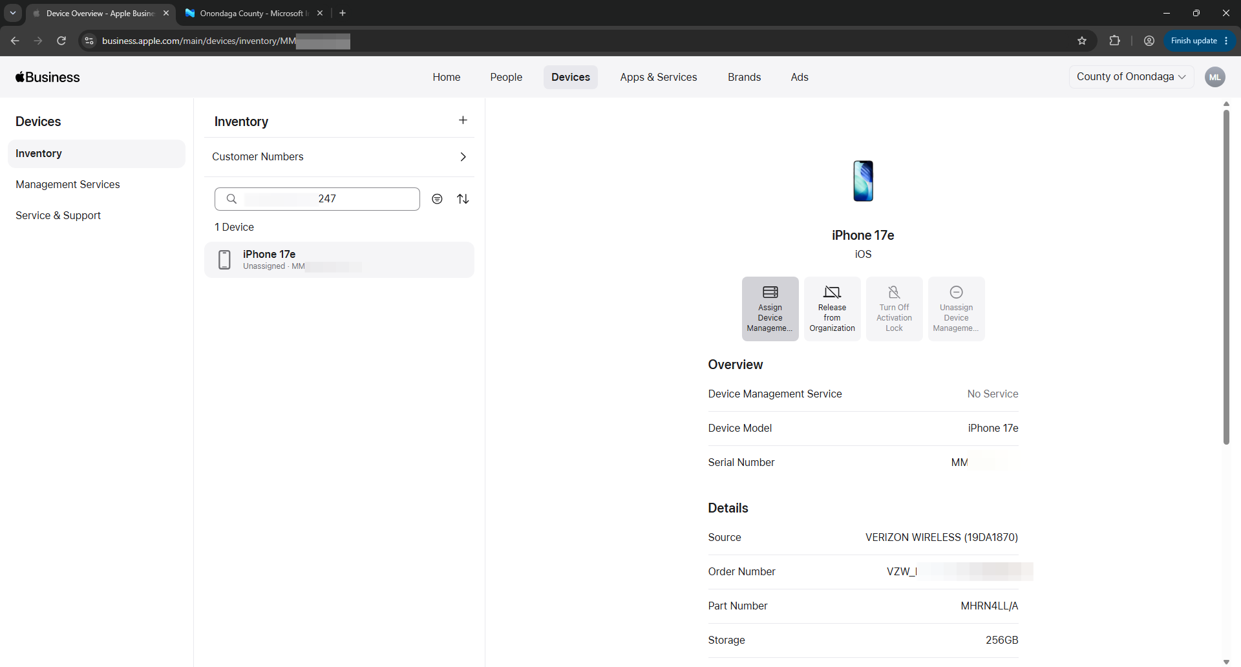Open Apps & Services tab
The height and width of the screenshot is (667, 1241).
[x=659, y=77]
